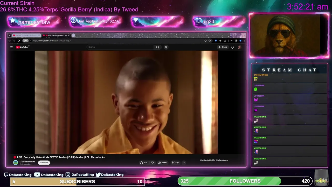Click the video player to pause

[126, 102]
